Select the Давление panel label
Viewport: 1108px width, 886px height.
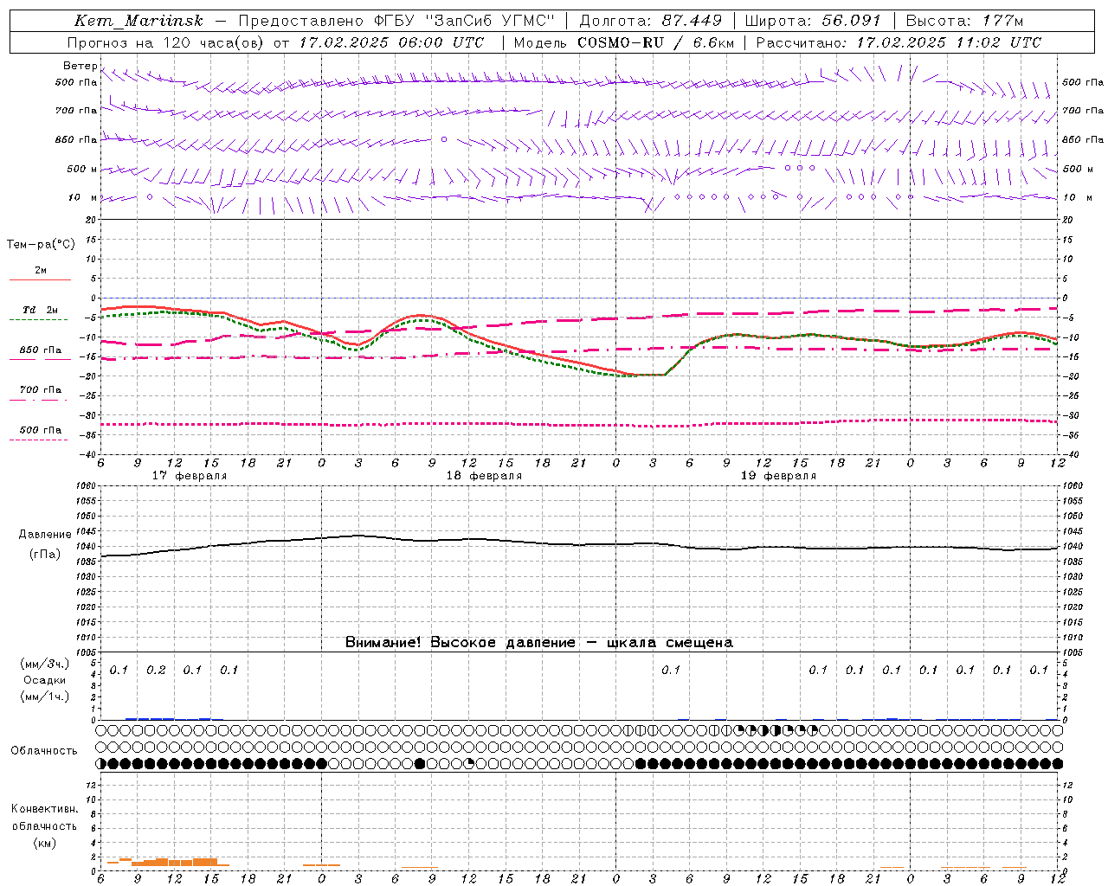pos(45,535)
